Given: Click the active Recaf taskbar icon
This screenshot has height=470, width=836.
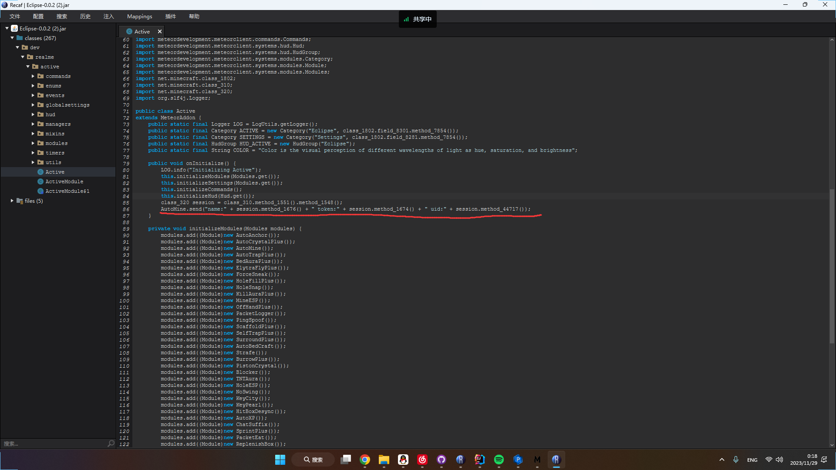Looking at the screenshot, I should 556,460.
